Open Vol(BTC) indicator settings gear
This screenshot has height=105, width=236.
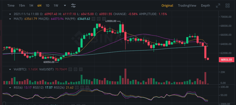(75, 69)
